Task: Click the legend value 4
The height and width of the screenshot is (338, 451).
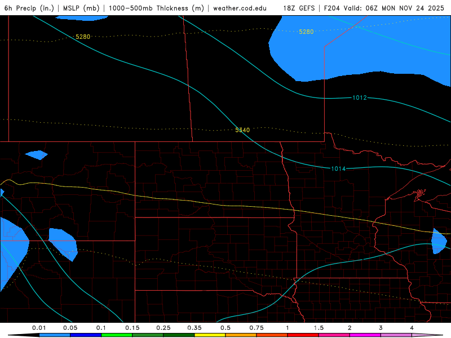Action: pyautogui.click(x=412, y=328)
